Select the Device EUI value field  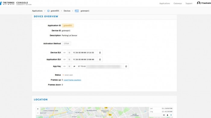[x=85, y=53]
